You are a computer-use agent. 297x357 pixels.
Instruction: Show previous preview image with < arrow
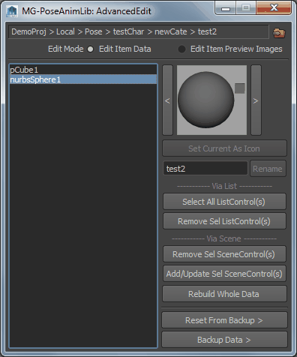pos(167,100)
